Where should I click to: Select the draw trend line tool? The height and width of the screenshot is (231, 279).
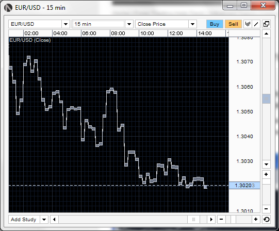pyautogui.click(x=256, y=24)
